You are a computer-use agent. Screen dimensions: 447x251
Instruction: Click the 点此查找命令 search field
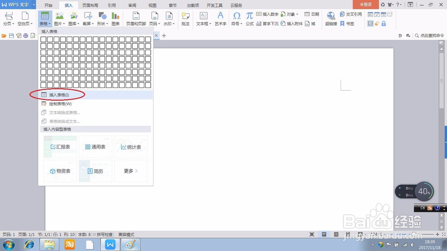click(x=429, y=36)
